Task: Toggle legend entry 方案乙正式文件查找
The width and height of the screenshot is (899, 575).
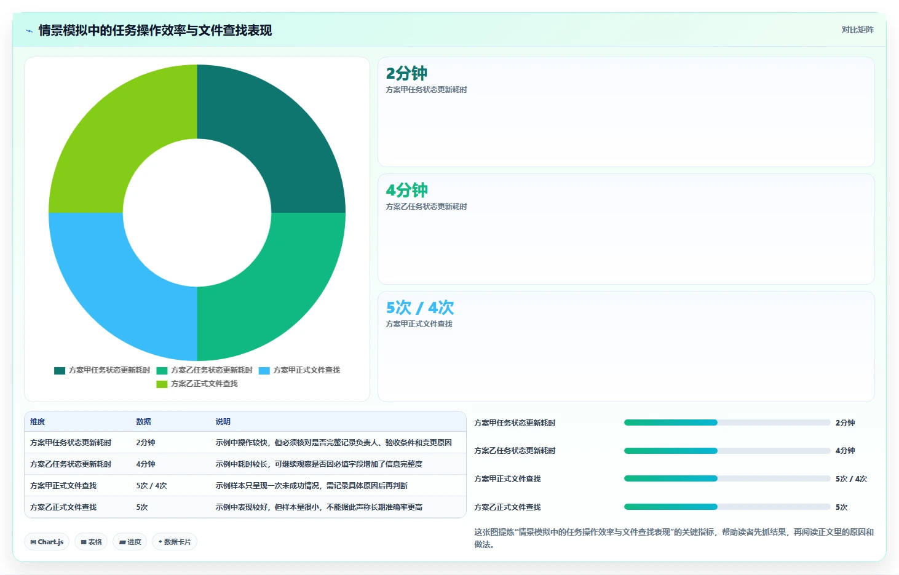Action: click(x=197, y=384)
